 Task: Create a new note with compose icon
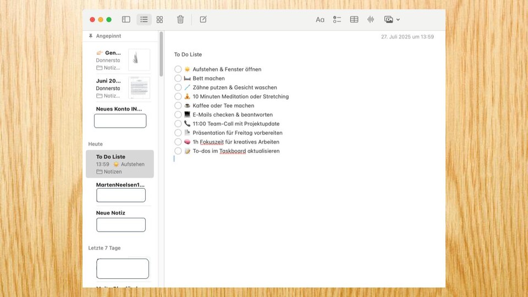coord(203,19)
